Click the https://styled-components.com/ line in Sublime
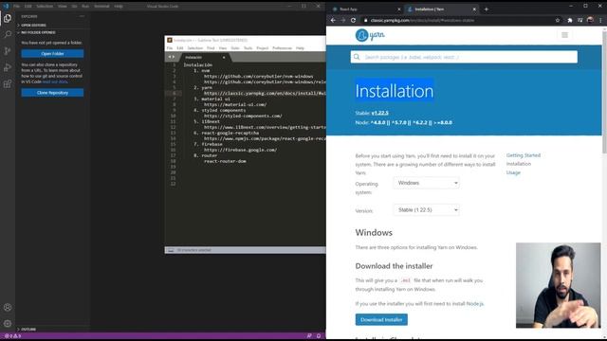The height and width of the screenshot is (341, 607). point(243,116)
